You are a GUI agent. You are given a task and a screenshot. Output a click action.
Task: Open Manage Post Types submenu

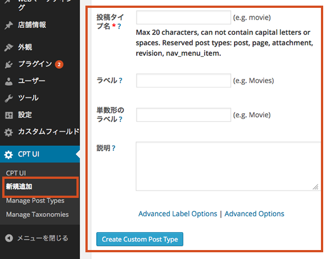35,201
